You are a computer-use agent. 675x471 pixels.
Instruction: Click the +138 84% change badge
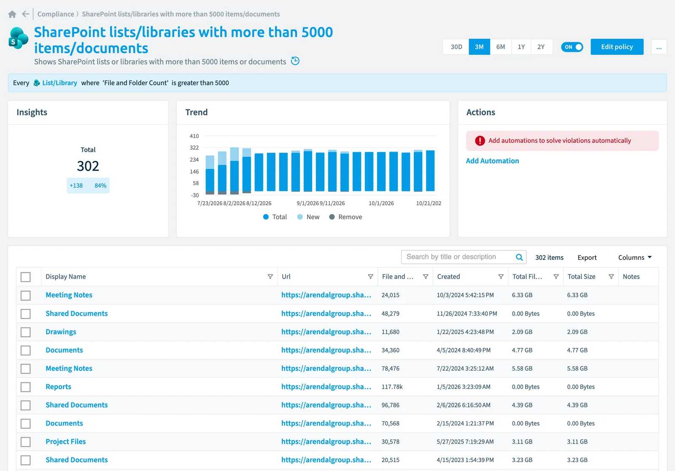[88, 186]
